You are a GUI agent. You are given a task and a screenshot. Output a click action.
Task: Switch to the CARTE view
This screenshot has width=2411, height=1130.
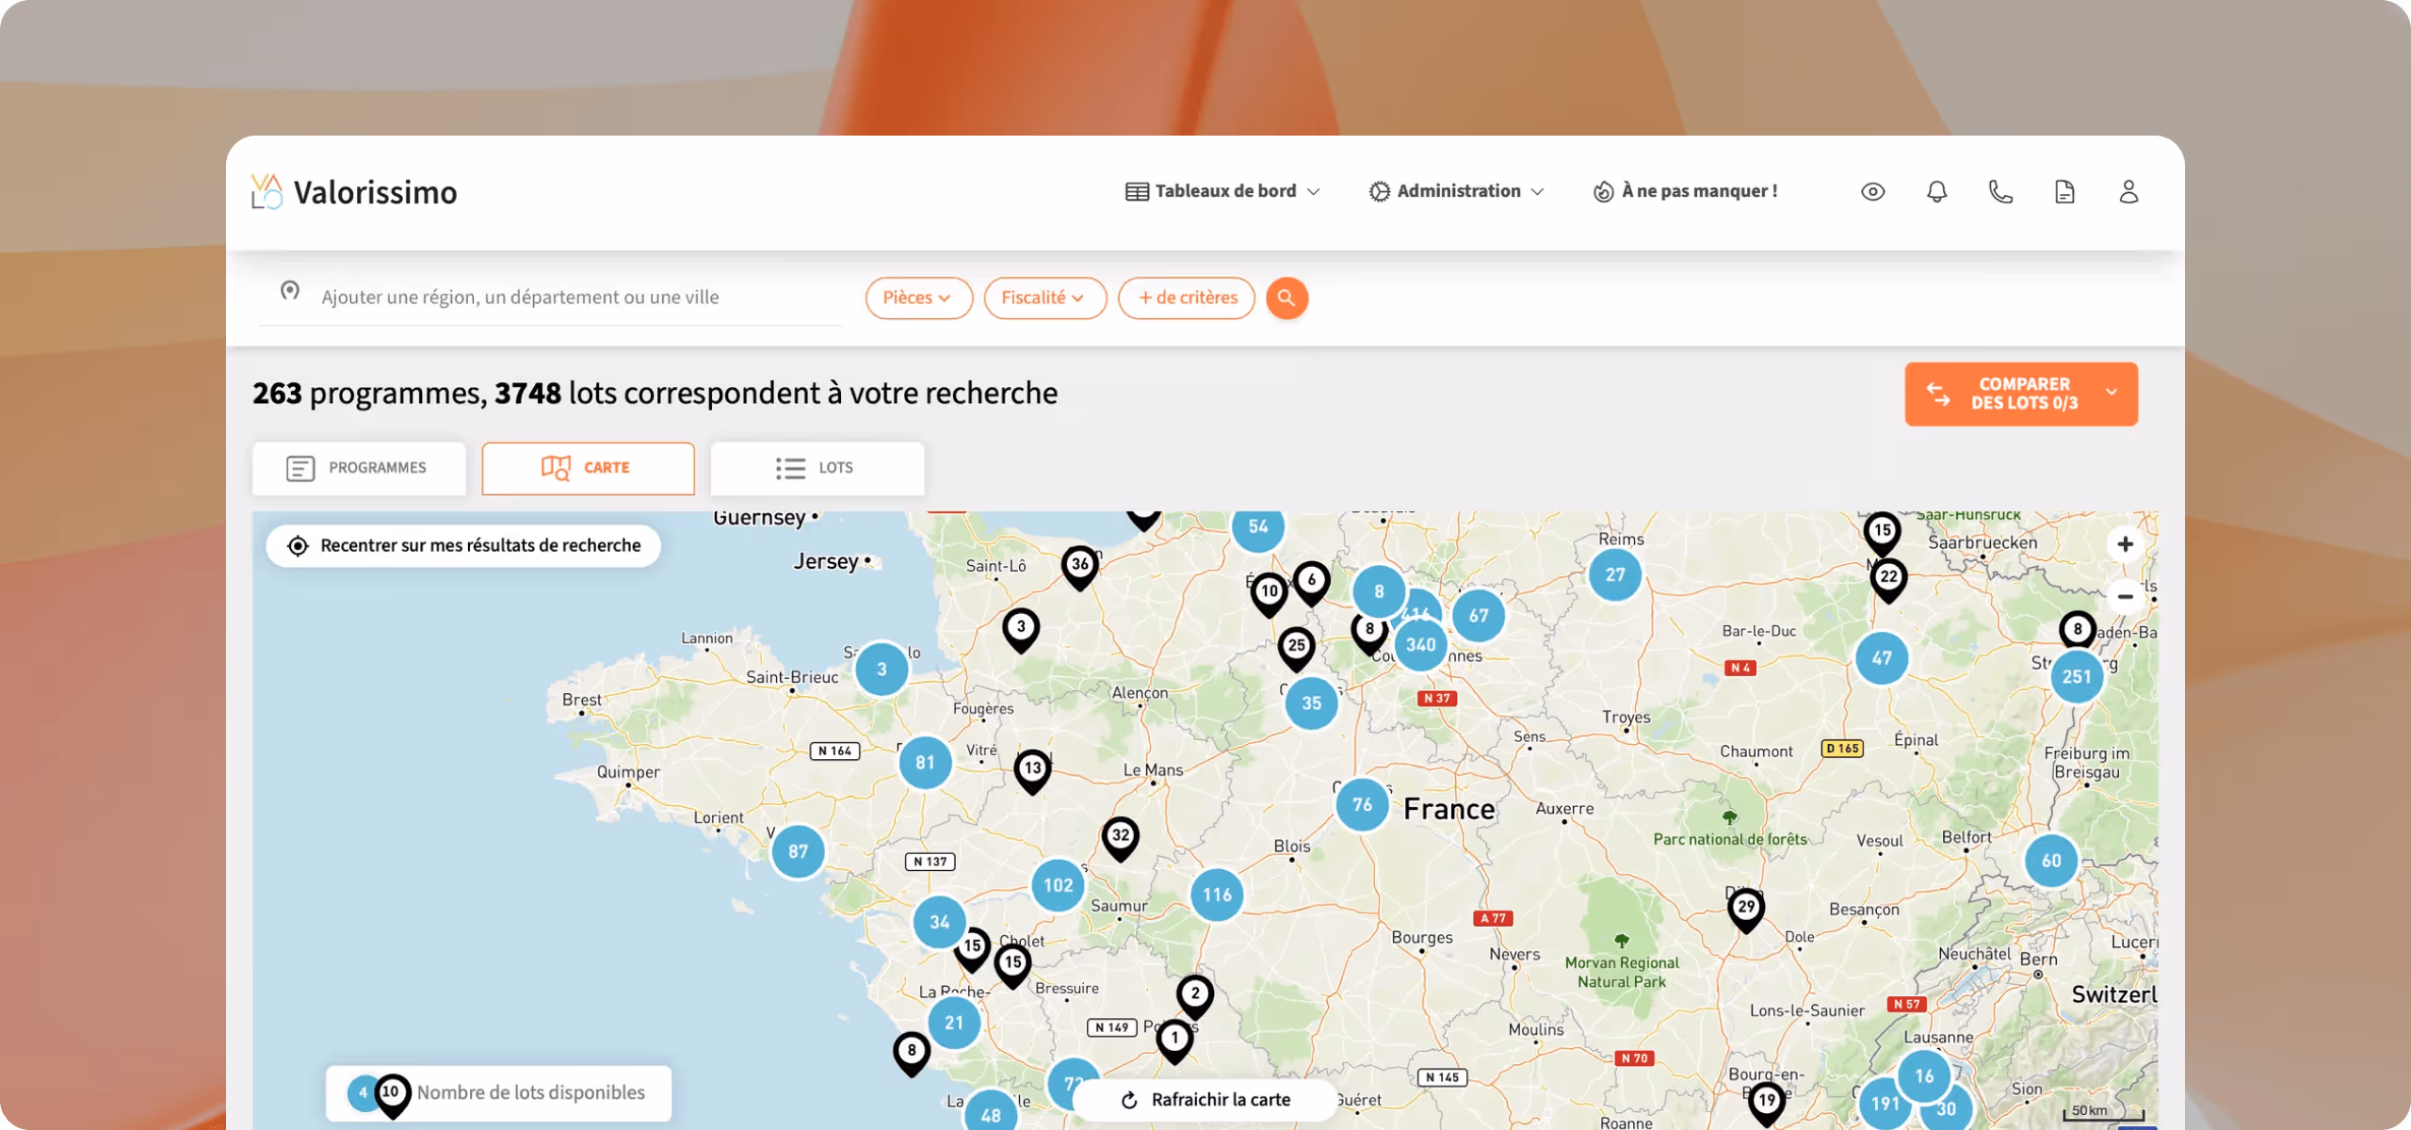(588, 468)
